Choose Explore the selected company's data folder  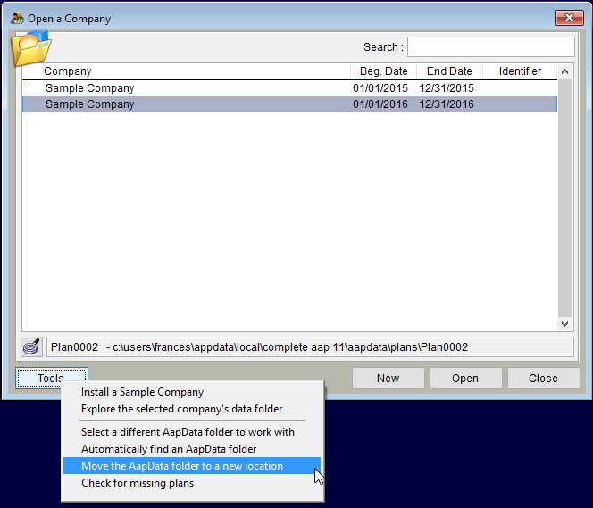click(192, 409)
